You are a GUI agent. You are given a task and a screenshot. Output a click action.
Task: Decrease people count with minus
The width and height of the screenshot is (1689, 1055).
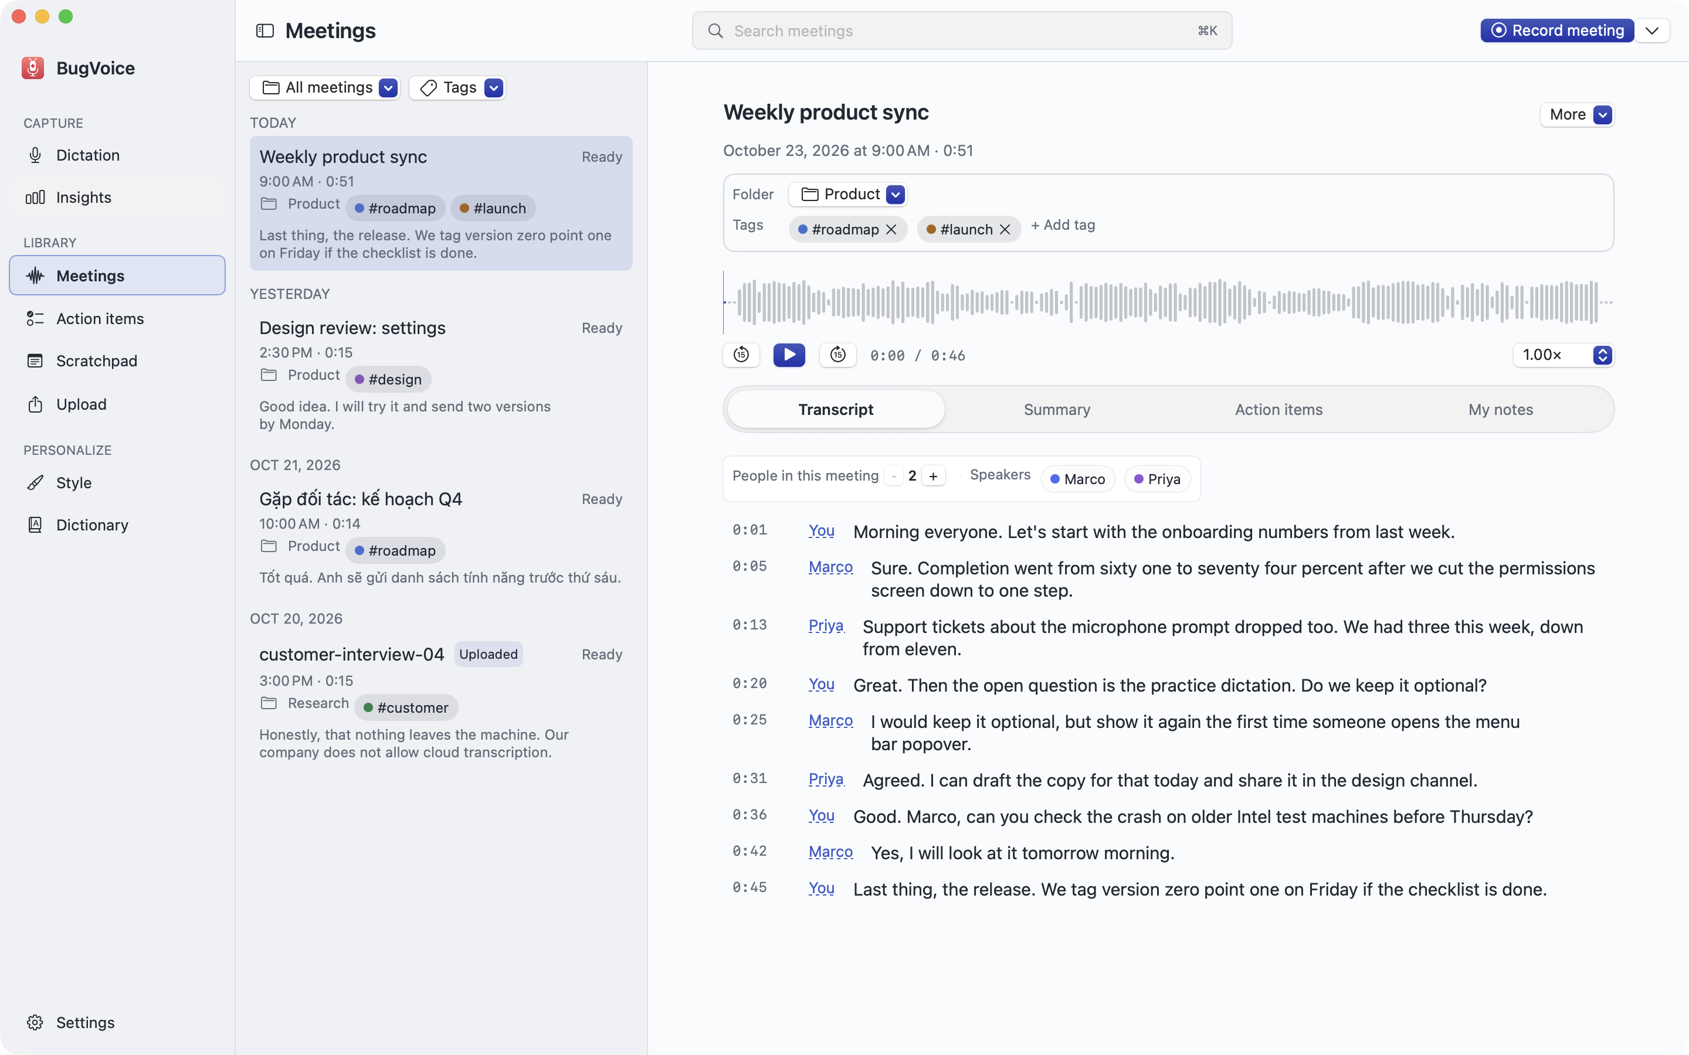[x=893, y=476]
